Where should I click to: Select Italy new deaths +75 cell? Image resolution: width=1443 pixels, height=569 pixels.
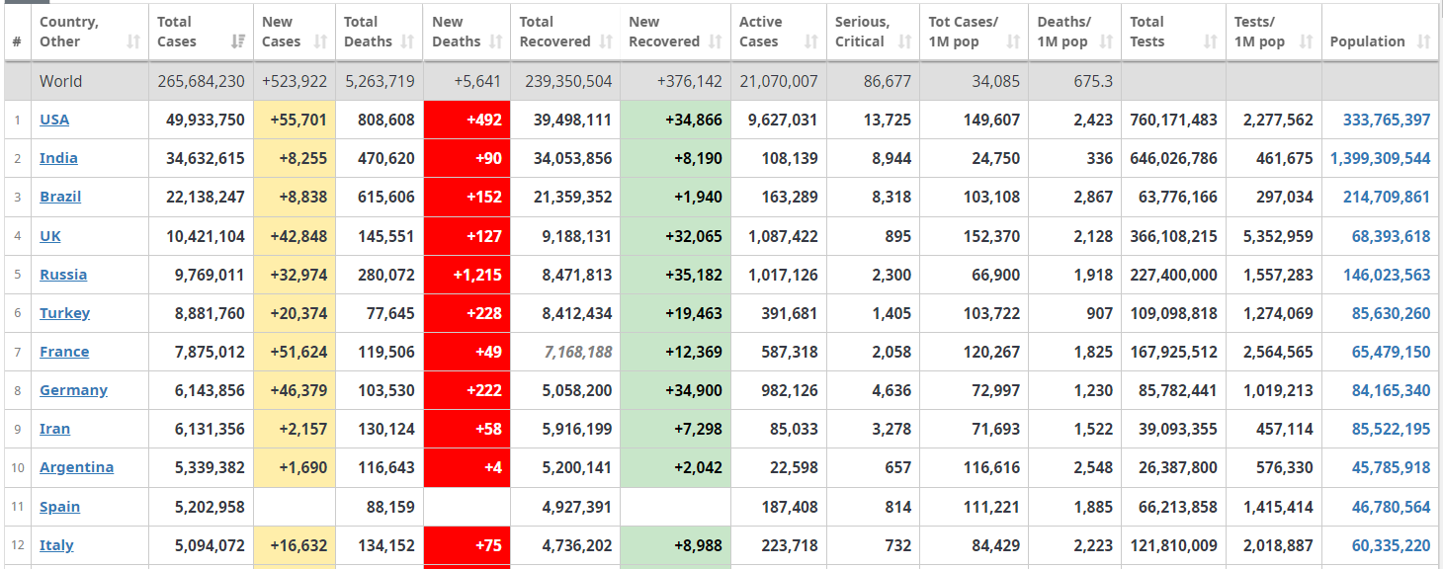click(467, 545)
